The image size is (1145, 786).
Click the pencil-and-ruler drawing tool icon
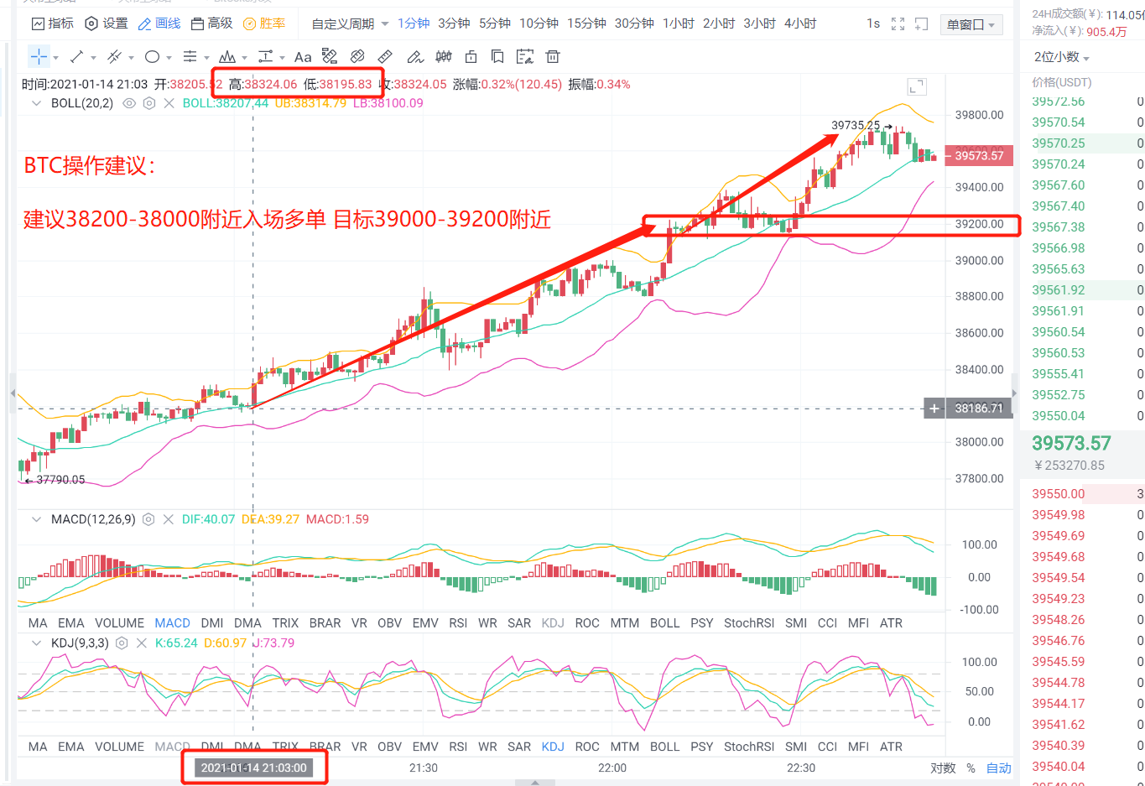(330, 57)
